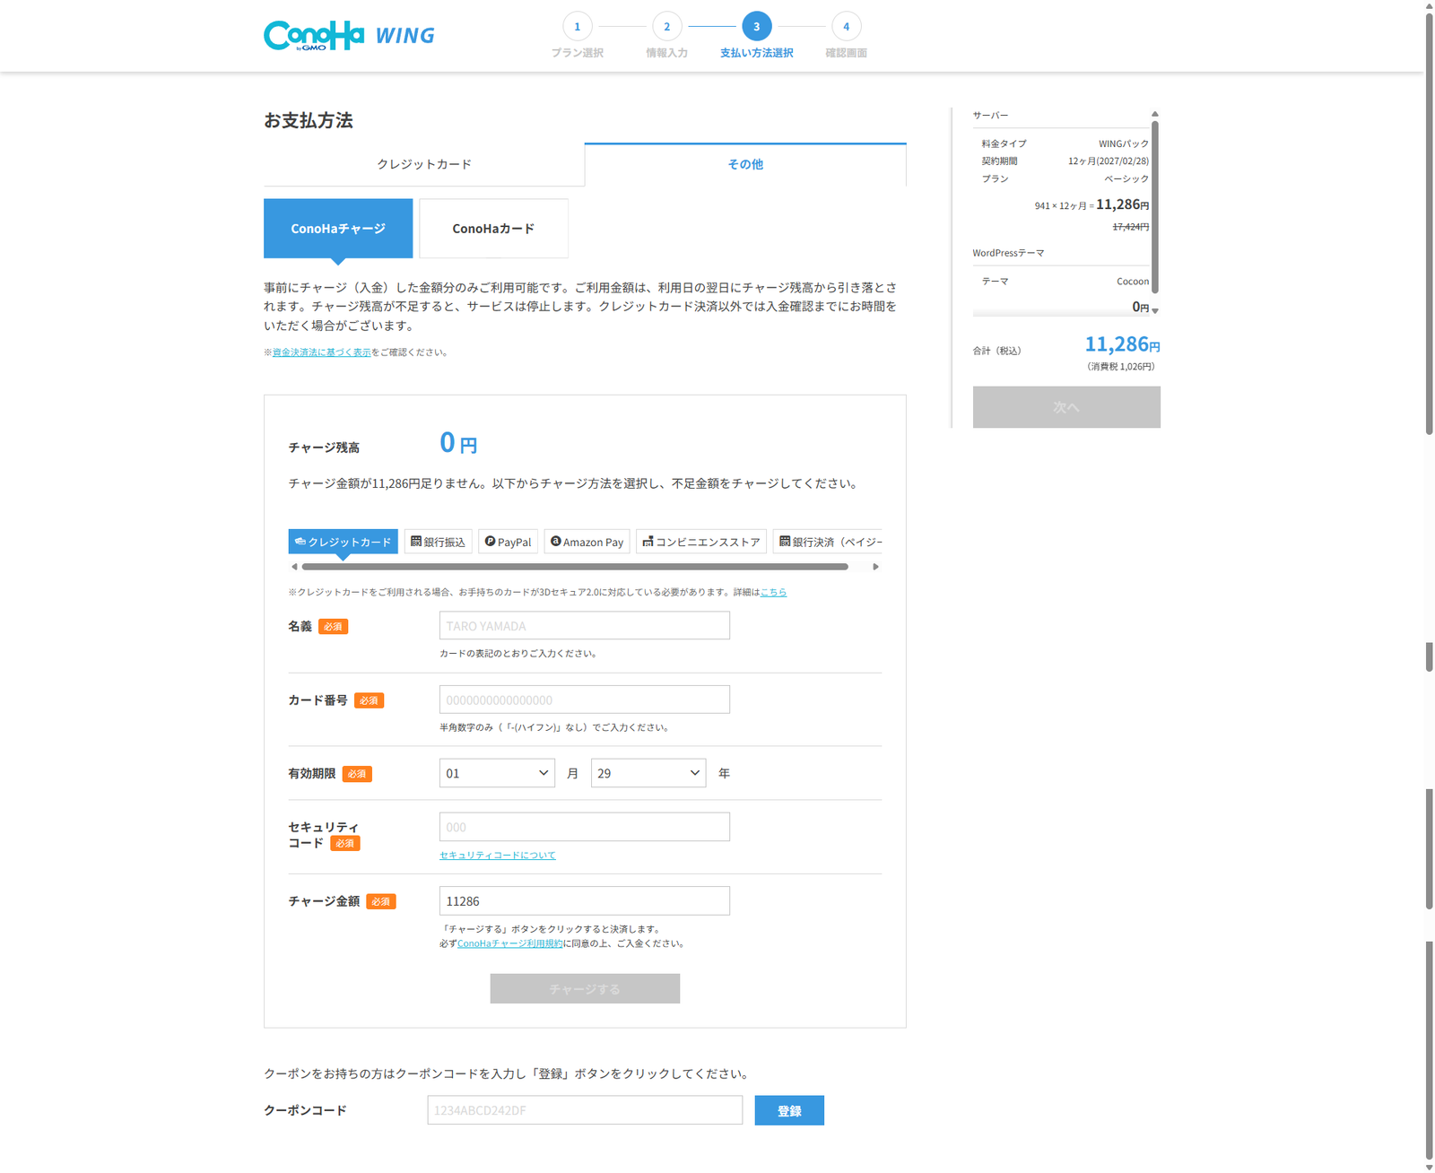
Task: Switch to the クレジットカード payment tab
Action: 424,164
